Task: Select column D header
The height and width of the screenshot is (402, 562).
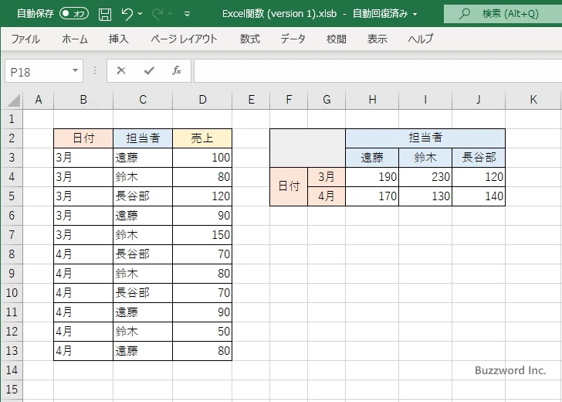Action: coord(202,100)
